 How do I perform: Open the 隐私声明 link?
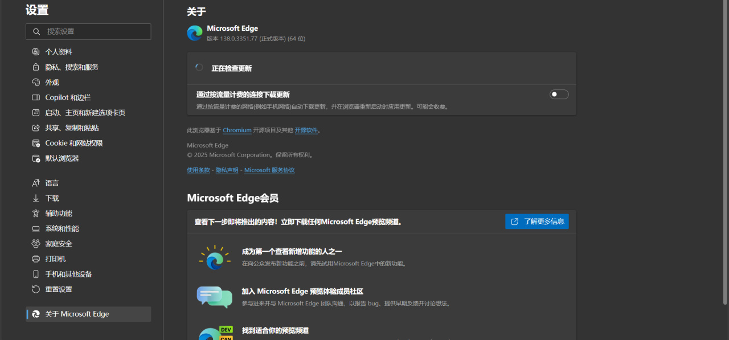pos(227,170)
